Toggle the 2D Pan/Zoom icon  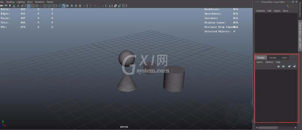[18, 6]
